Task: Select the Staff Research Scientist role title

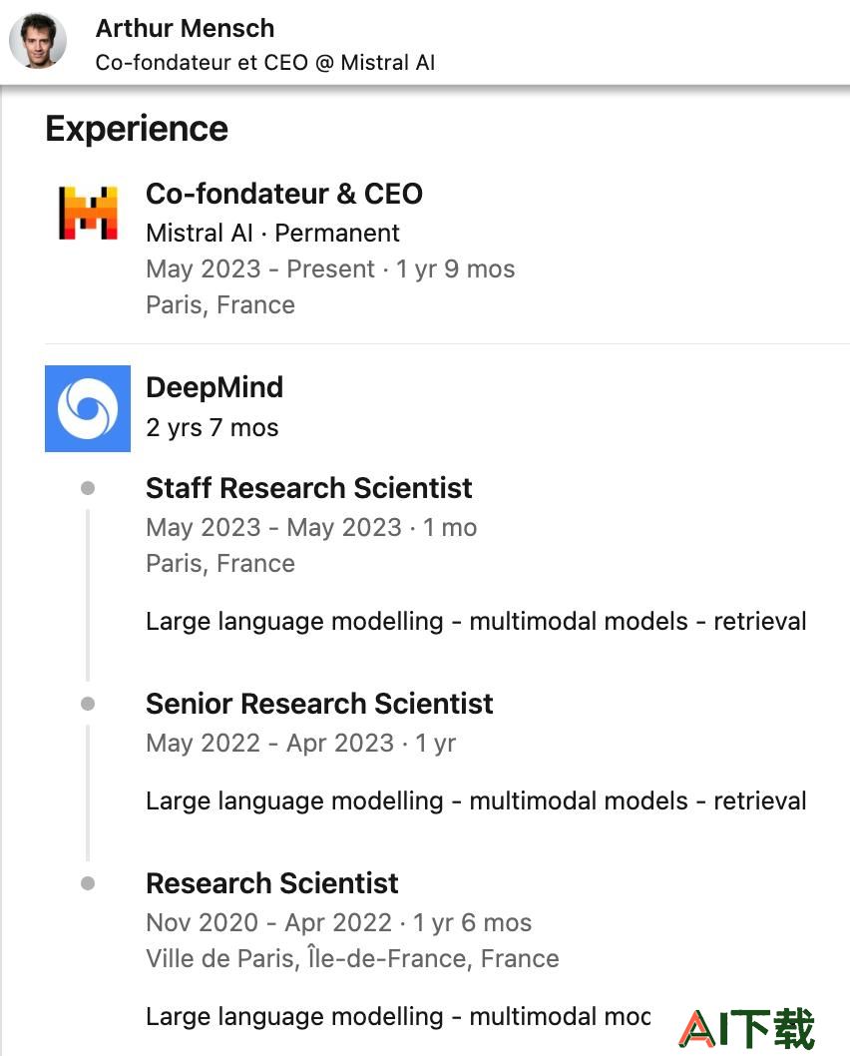Action: [309, 488]
